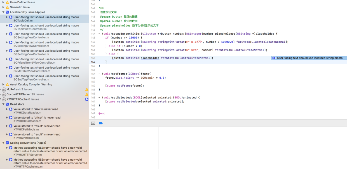
Task: Expand the BQFriendTrendViewController.m issue
Action: 7,59
